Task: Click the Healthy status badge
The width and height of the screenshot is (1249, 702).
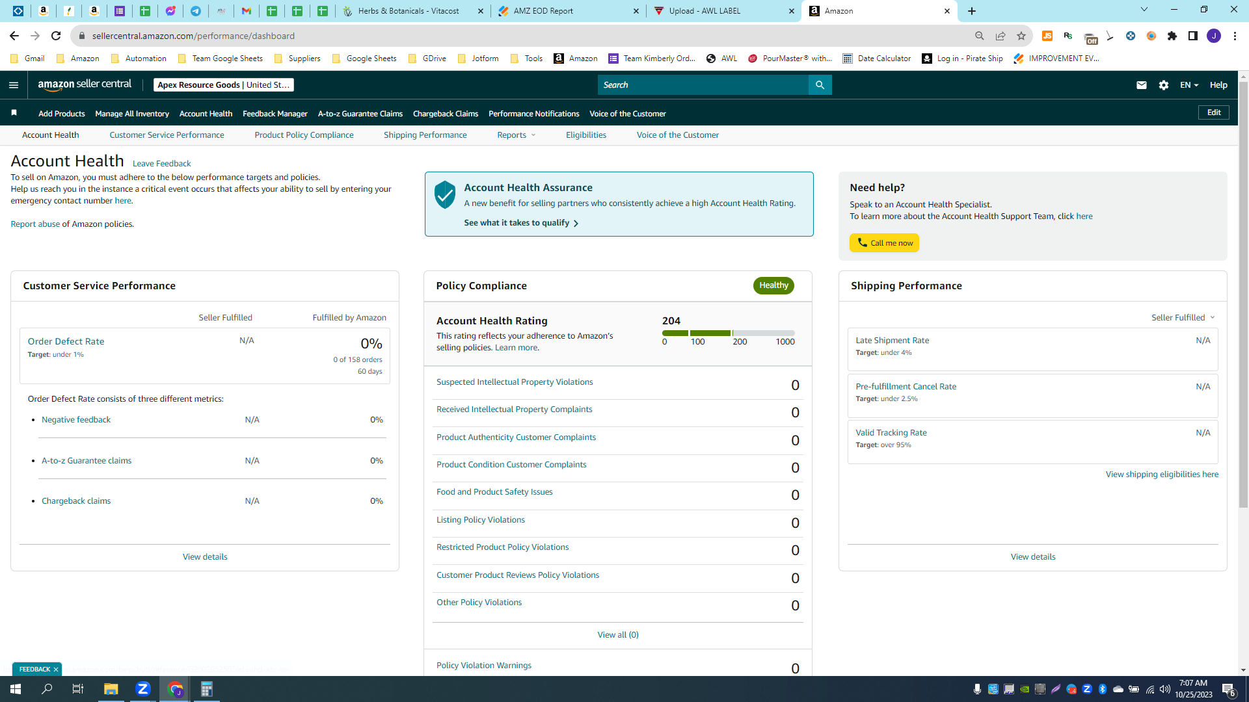Action: (x=773, y=285)
